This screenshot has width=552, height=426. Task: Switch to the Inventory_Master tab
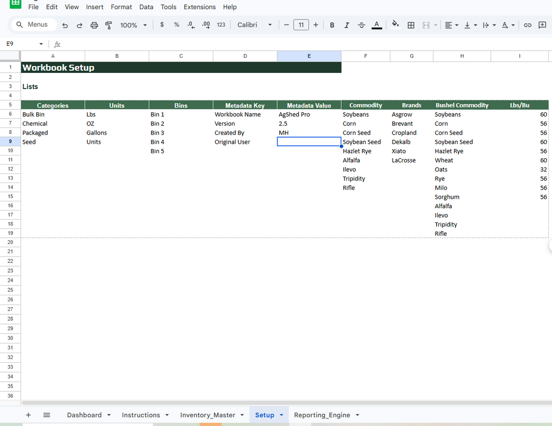coord(208,415)
